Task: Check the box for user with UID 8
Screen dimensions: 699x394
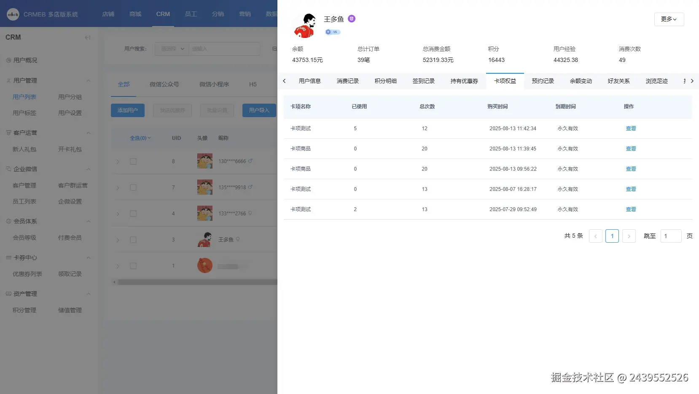Action: (x=133, y=161)
